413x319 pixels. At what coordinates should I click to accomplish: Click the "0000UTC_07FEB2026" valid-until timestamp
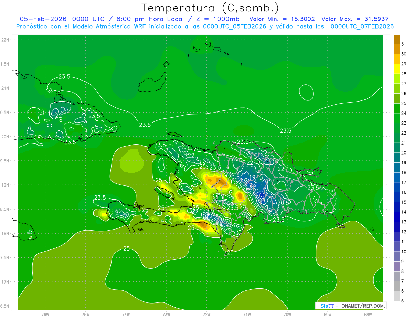pyautogui.click(x=362, y=26)
